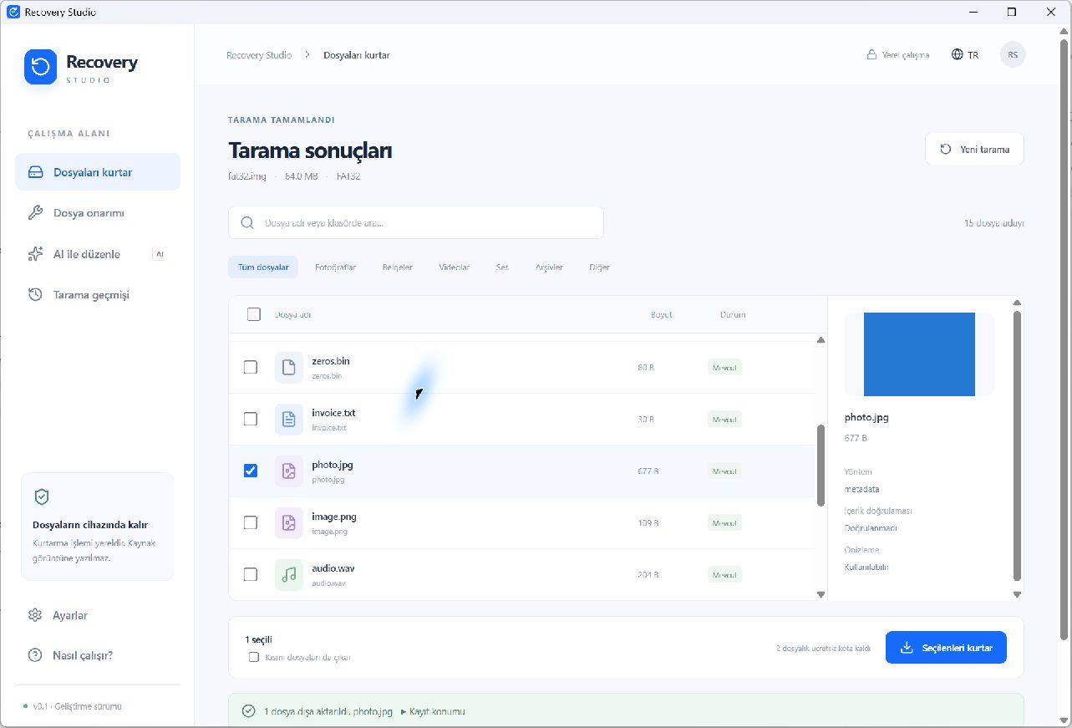Click the document icon for invoice.txt
1072x728 pixels.
point(289,420)
